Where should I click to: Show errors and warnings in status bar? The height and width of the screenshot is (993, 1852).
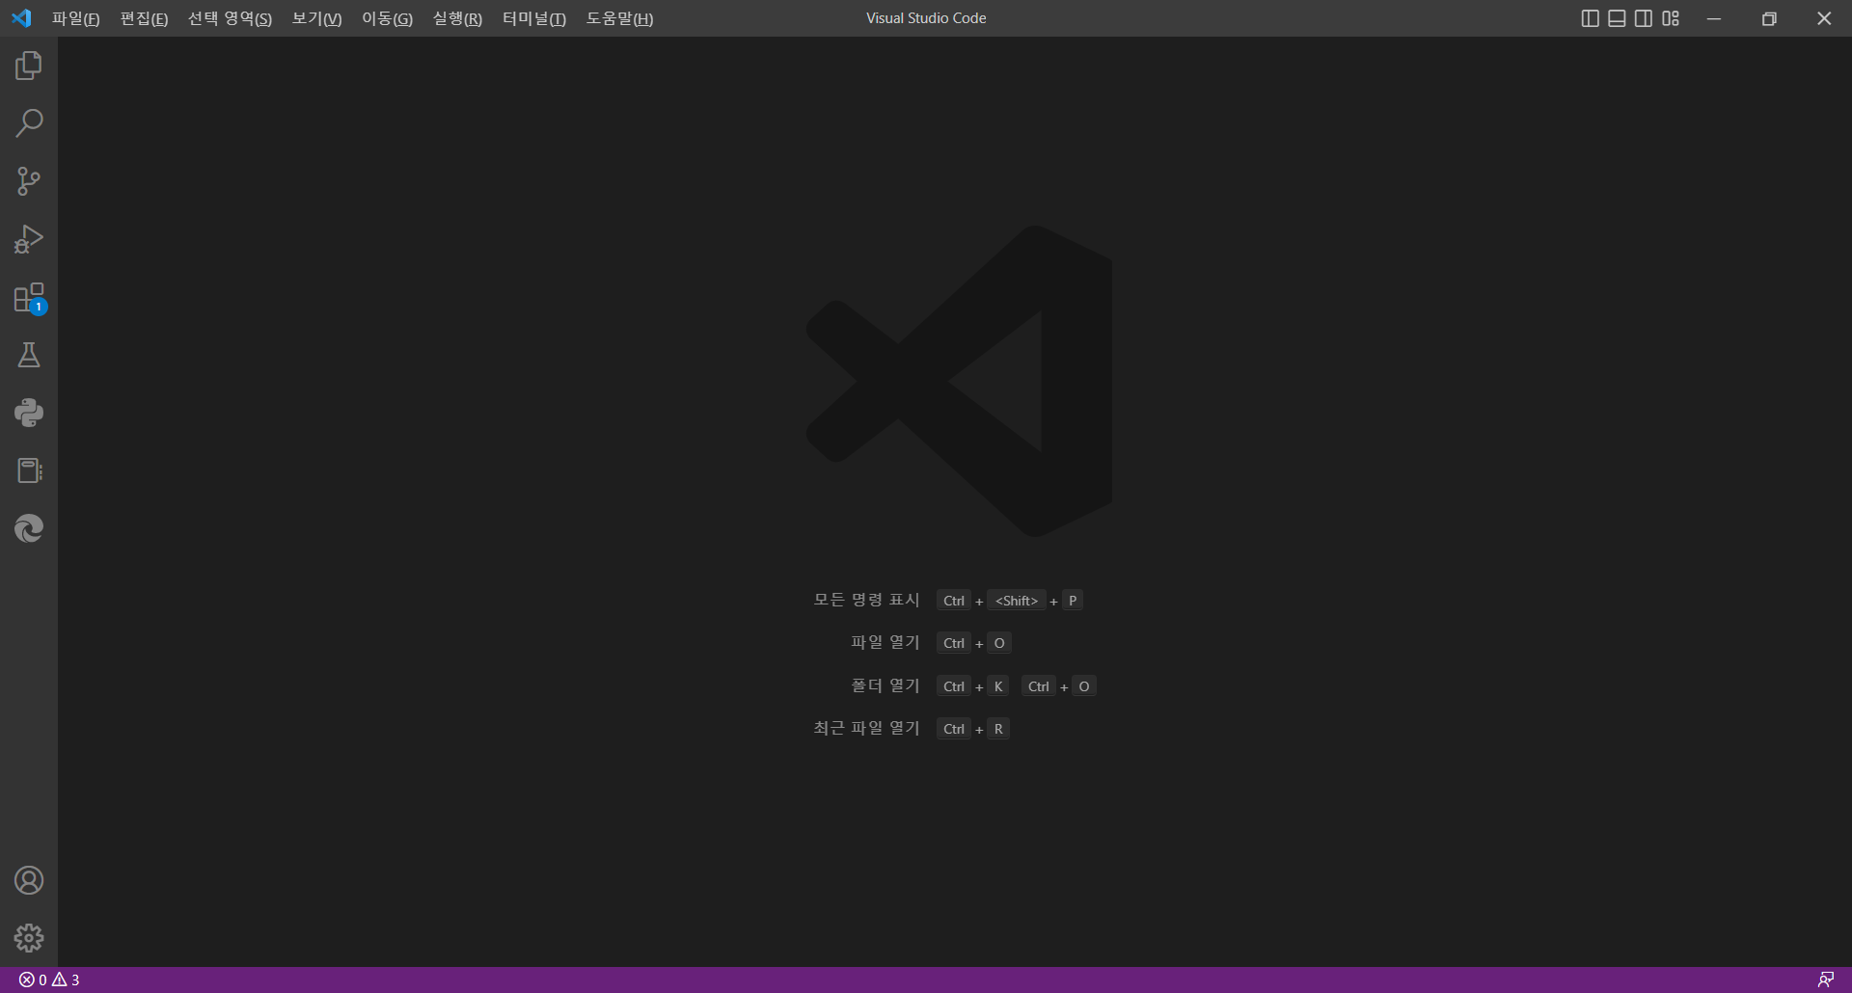point(49,980)
